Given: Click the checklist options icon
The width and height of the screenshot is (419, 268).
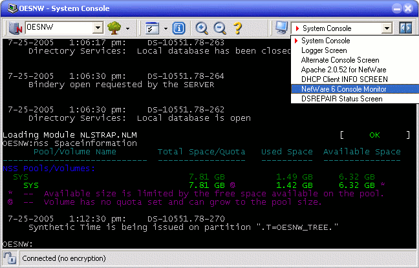Looking at the screenshot, I should coord(153,28).
